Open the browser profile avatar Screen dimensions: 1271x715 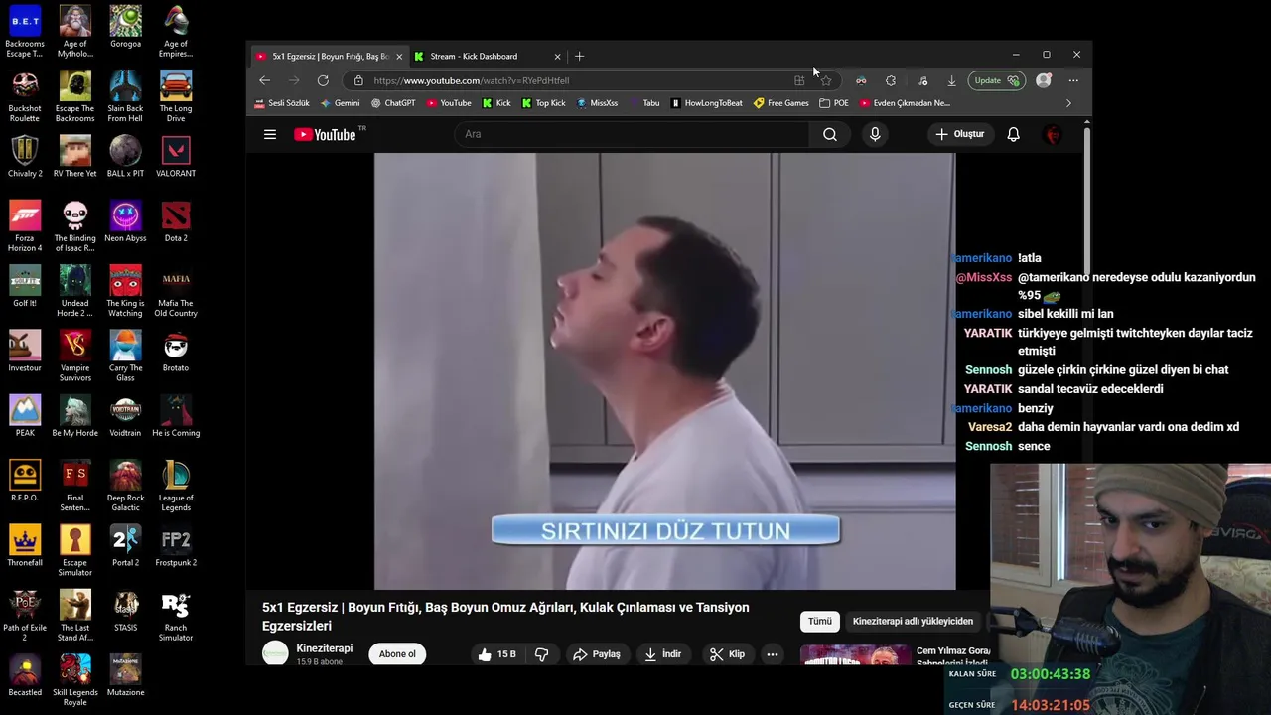point(1044,80)
